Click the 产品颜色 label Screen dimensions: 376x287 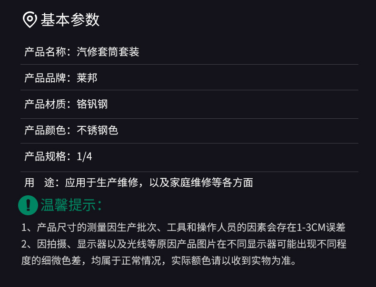45,130
